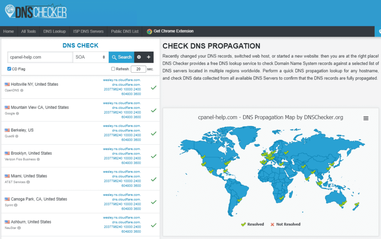Screen dimensions: 381x239
Task: Click the blue Search button
Action: coord(122,57)
